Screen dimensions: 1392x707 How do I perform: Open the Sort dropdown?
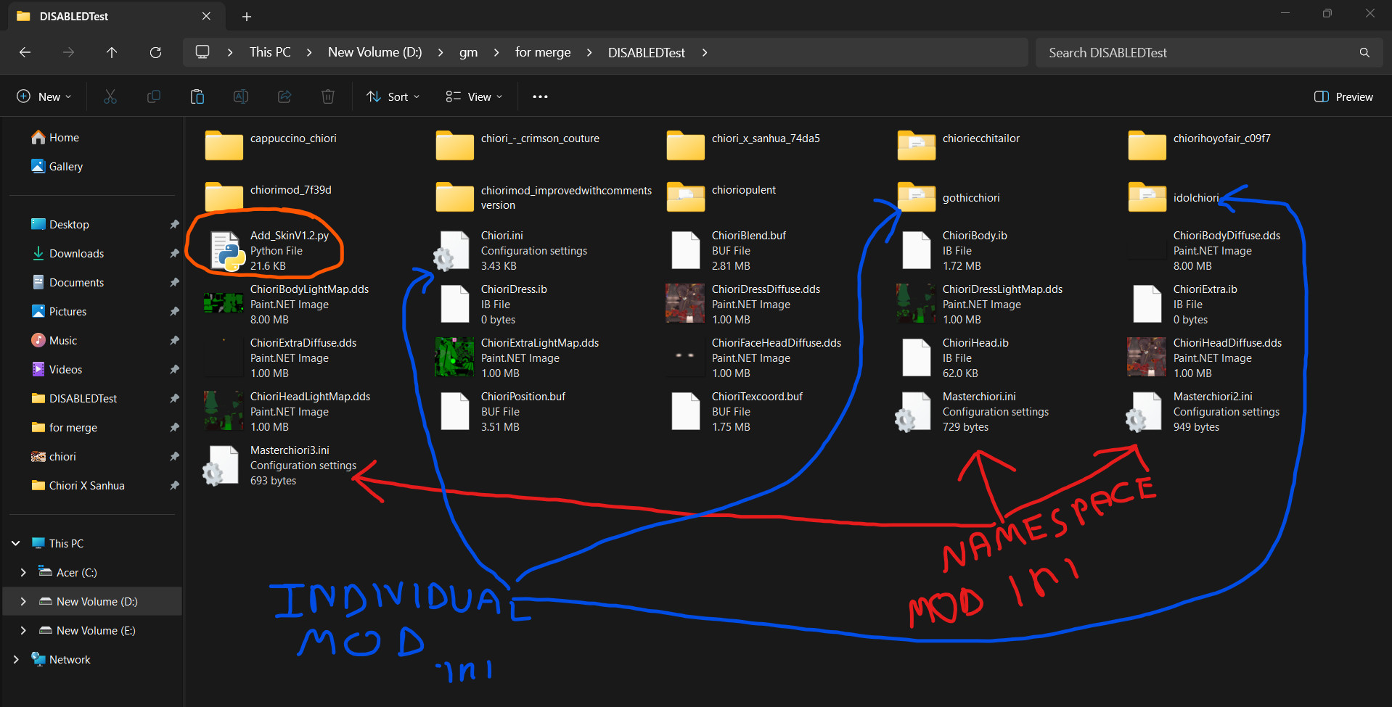tap(393, 96)
